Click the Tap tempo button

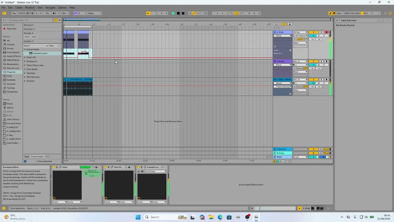click(14, 13)
